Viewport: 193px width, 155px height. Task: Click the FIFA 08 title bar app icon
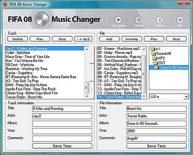tap(5, 4)
